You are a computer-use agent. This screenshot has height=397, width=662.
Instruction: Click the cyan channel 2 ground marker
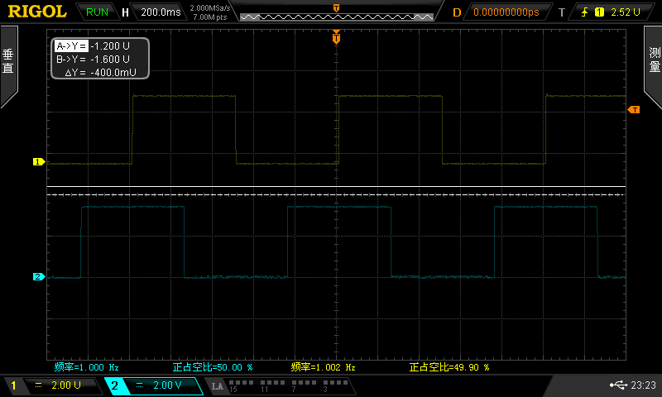point(37,277)
